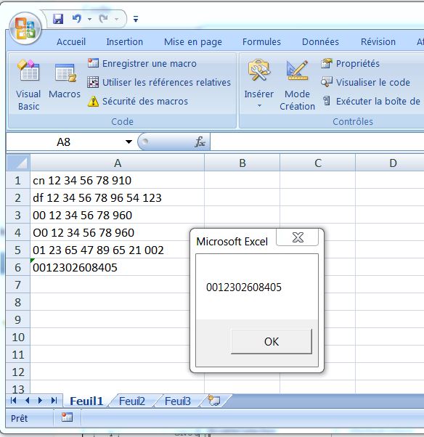Toggle Mode Création
The width and height of the screenshot is (424, 437).
[297, 85]
